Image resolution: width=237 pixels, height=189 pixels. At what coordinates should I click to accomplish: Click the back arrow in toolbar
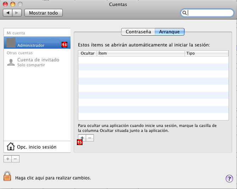coord(8,13)
